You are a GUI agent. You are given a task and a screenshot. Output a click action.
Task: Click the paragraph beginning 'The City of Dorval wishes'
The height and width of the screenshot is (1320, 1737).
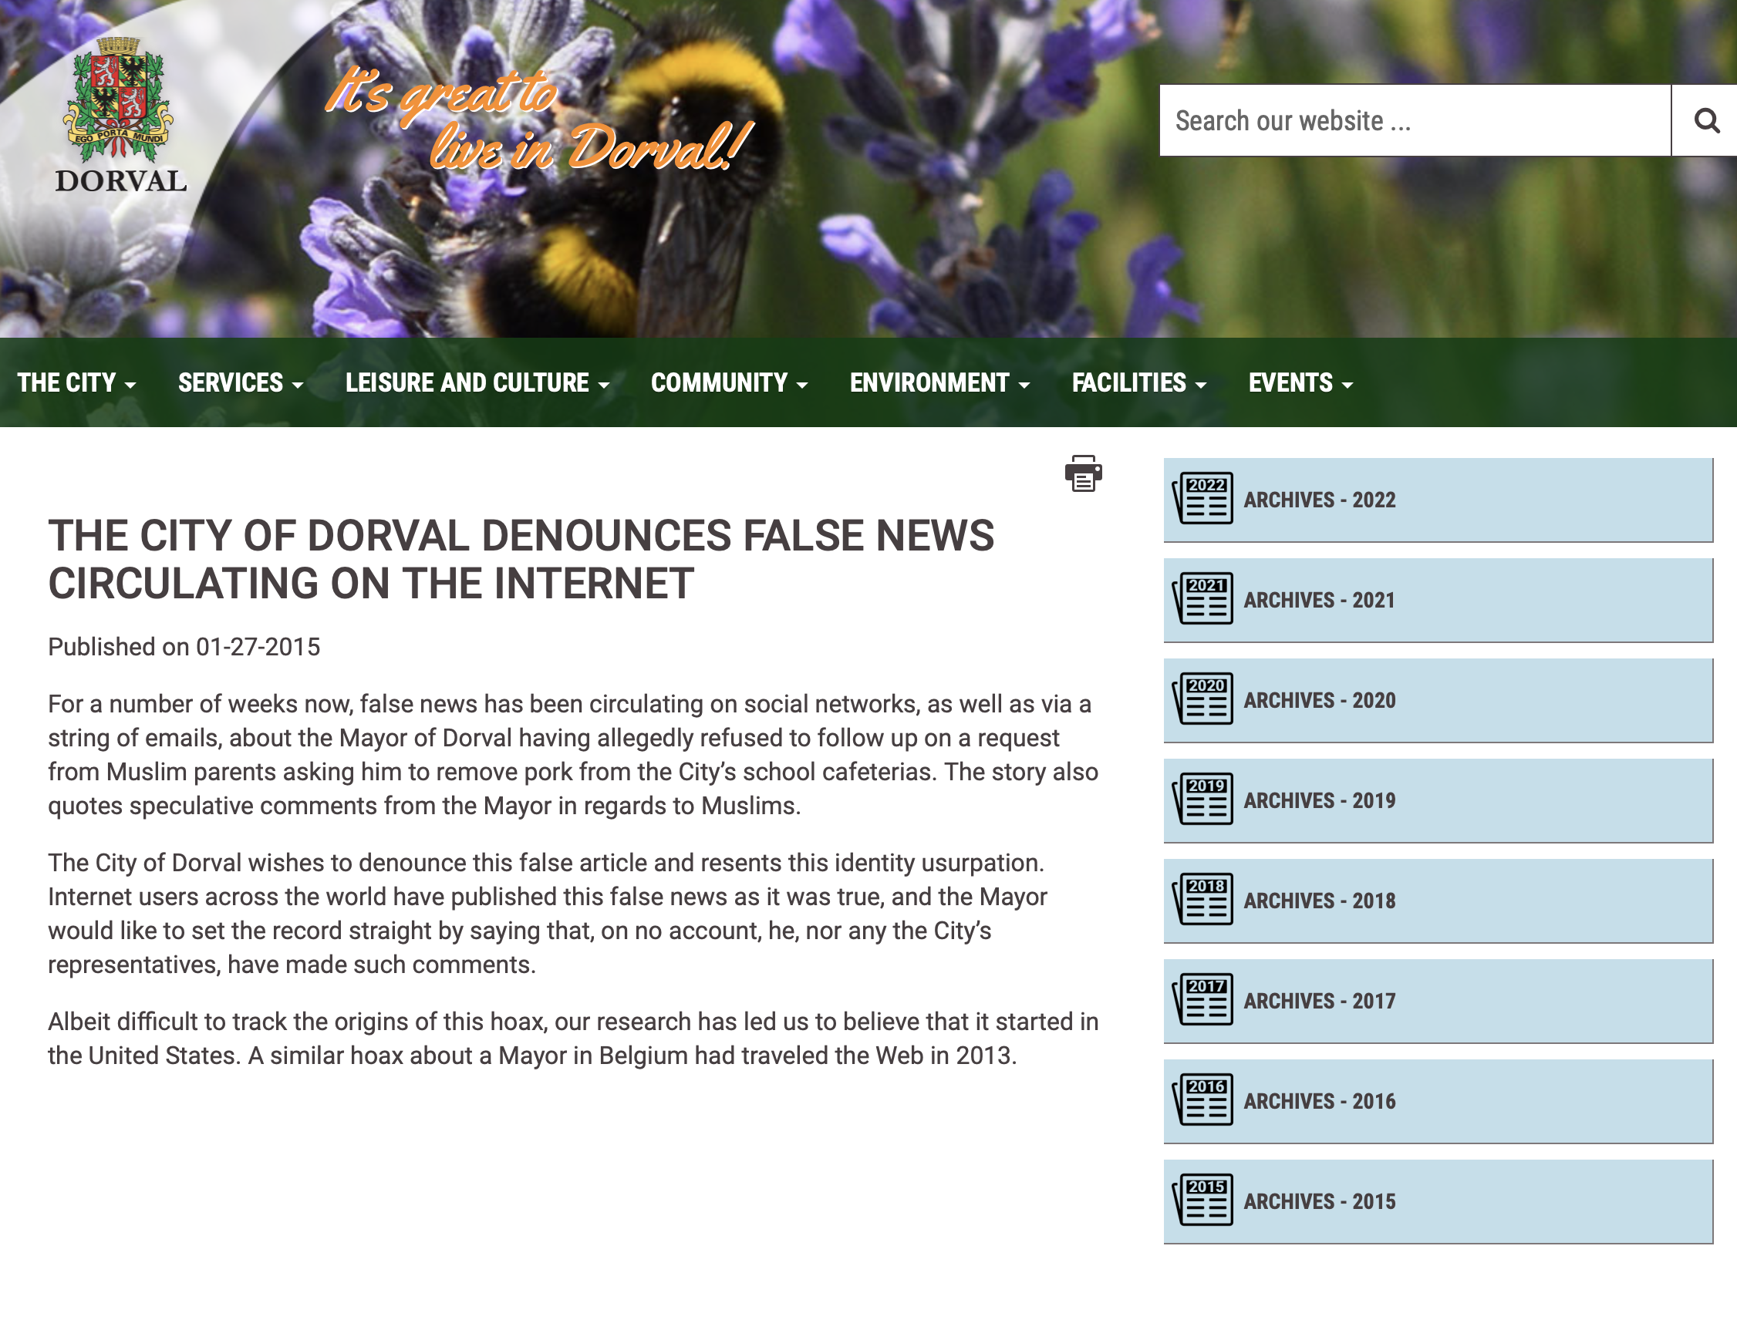point(547,913)
